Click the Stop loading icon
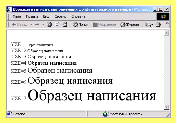Viewport: 176px width, 123px height. point(49,24)
